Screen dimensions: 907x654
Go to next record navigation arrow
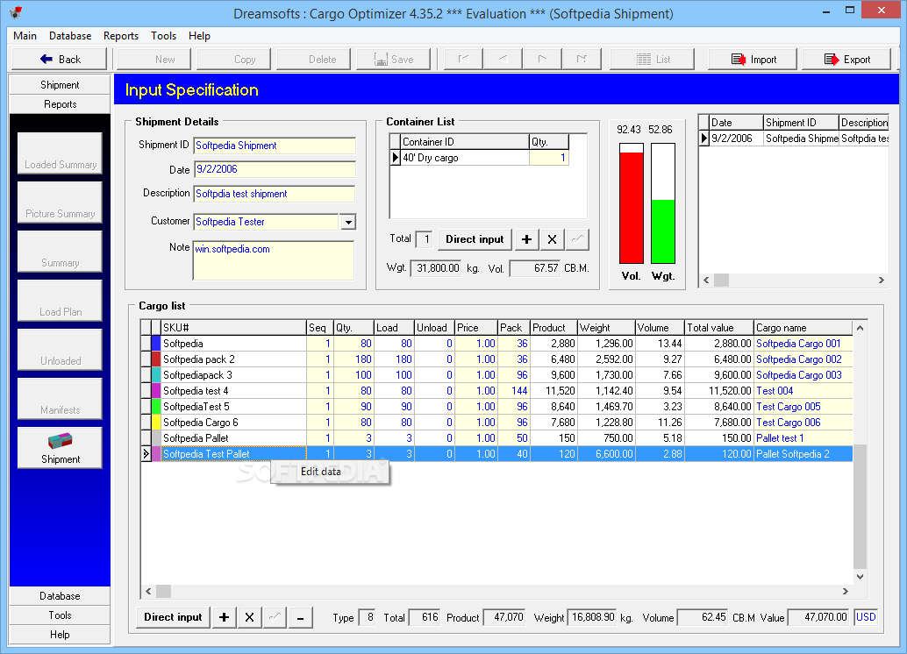click(x=542, y=59)
